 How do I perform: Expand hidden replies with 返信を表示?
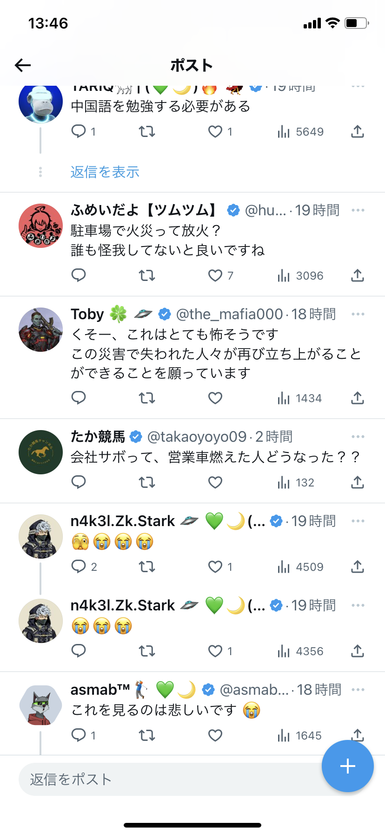[105, 172]
